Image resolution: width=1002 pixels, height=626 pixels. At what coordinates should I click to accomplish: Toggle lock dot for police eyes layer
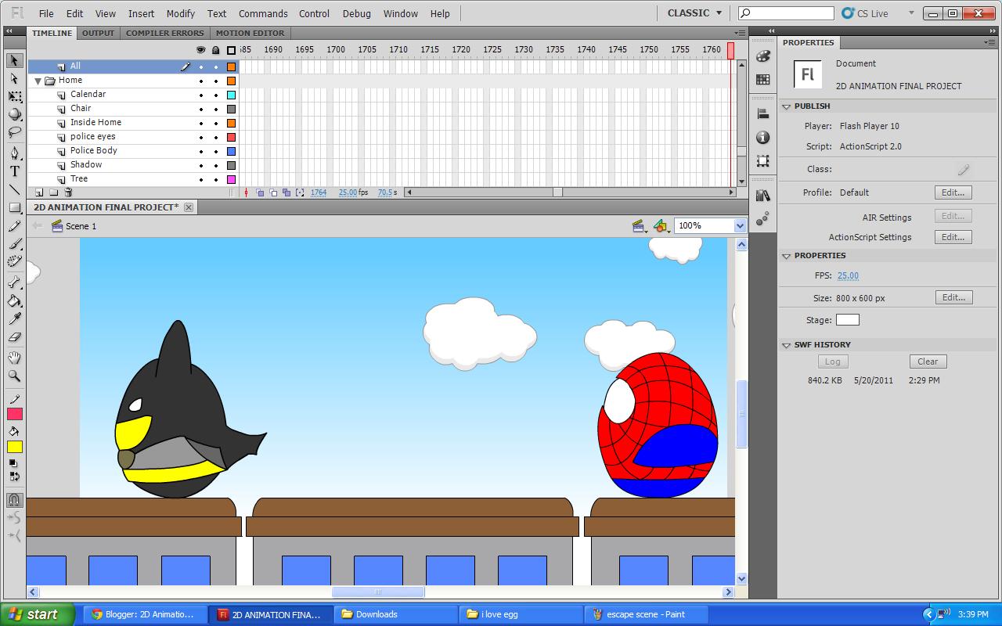[x=216, y=137]
